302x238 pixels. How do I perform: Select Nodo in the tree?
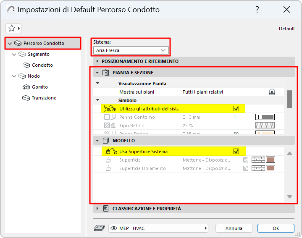[x=34, y=76]
